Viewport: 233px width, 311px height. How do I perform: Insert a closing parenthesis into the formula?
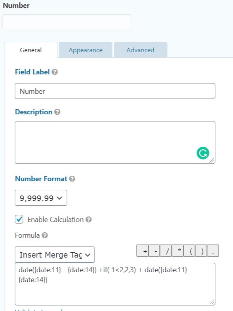201,251
